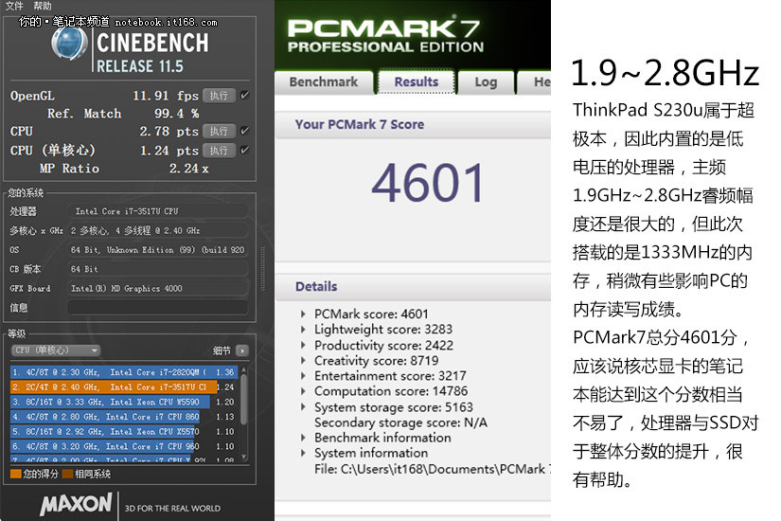The width and height of the screenshot is (781, 521).
Task: Toggle the OpenGL test checkbox
Action: point(244,95)
